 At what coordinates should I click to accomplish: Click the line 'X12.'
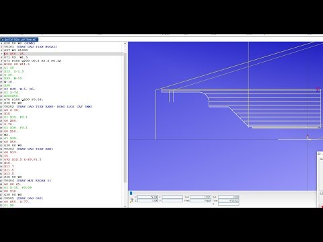pos(7,163)
